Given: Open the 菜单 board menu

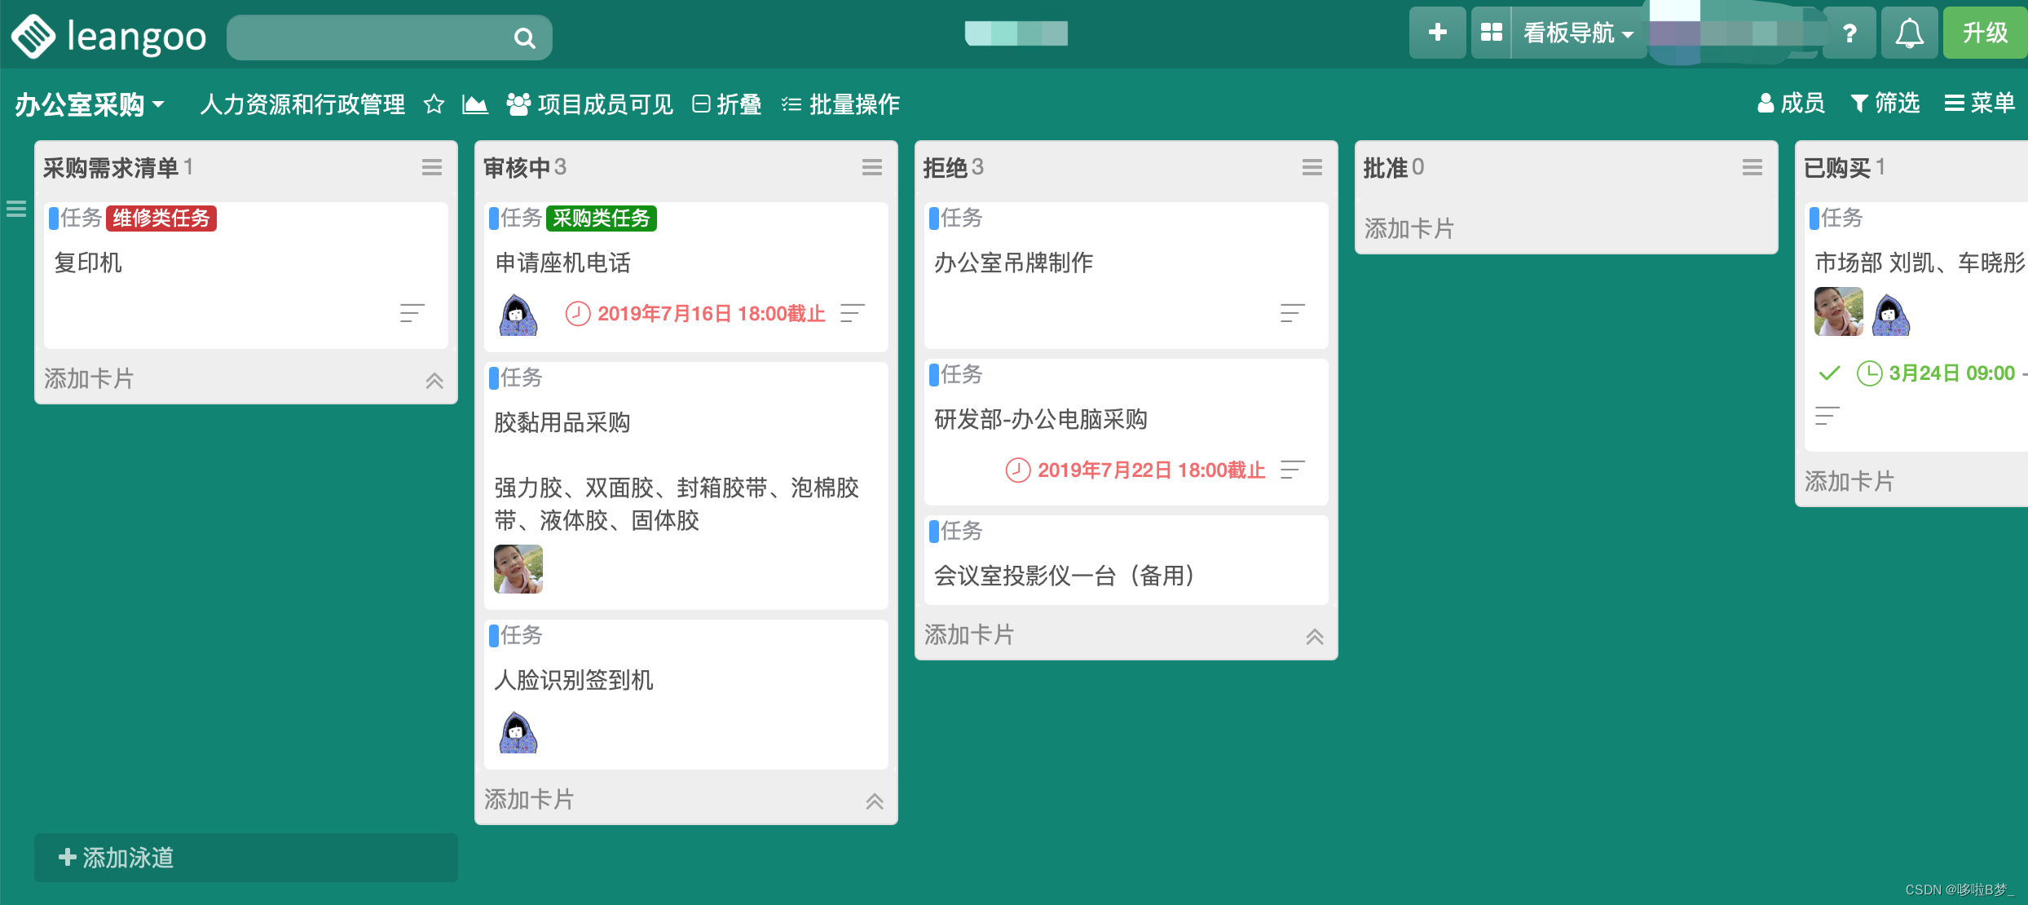Looking at the screenshot, I should click(1979, 104).
